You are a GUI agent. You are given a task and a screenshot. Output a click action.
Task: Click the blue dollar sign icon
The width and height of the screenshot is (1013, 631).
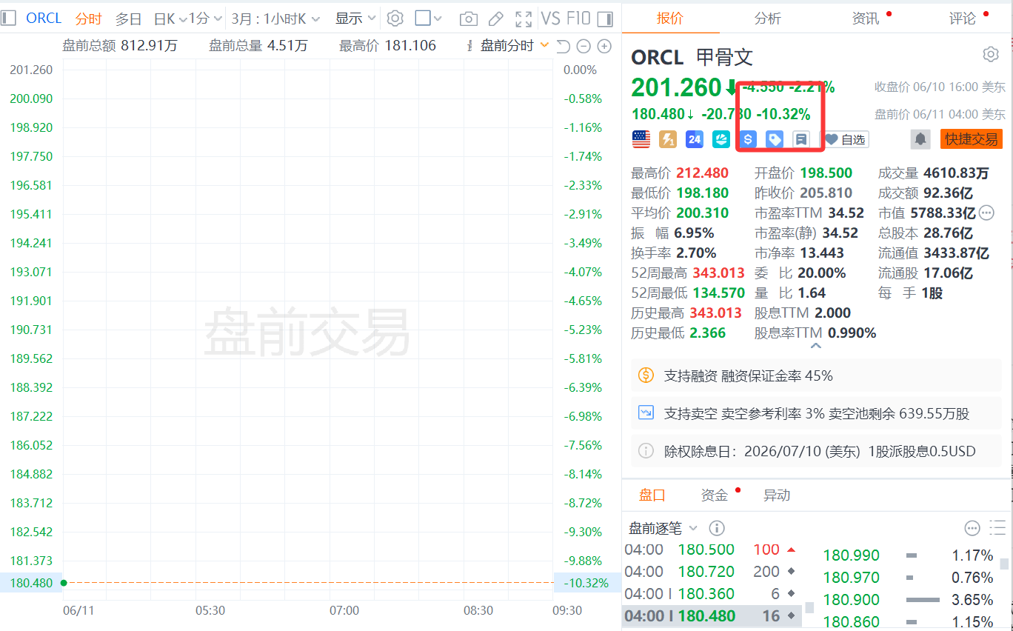[749, 138]
